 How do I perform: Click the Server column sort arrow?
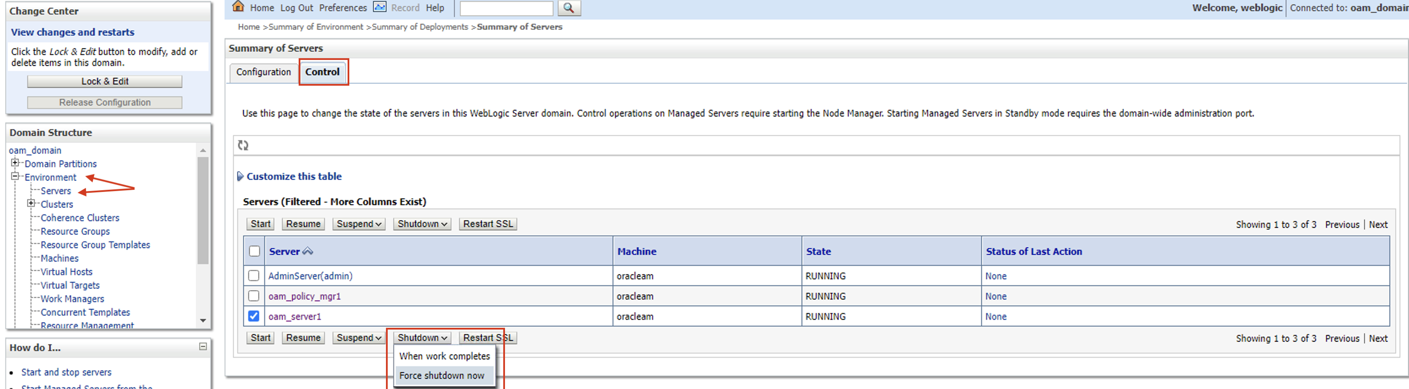(308, 251)
